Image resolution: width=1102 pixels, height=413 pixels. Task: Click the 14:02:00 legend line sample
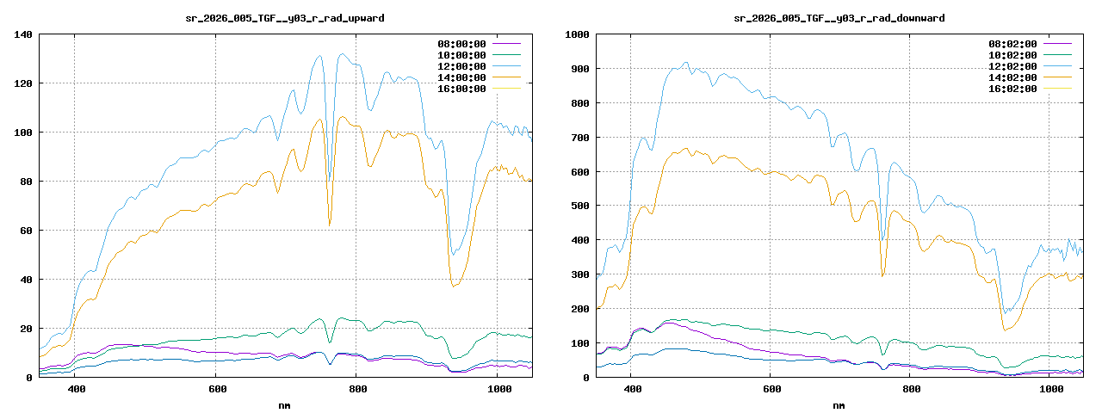[1057, 77]
